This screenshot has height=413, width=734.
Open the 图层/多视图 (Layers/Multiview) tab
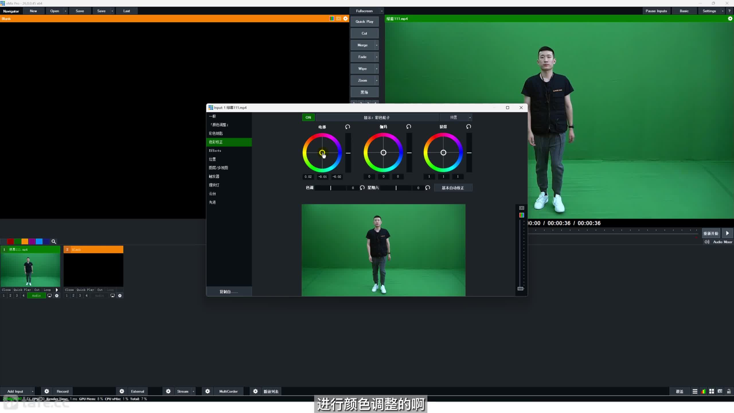pos(229,168)
